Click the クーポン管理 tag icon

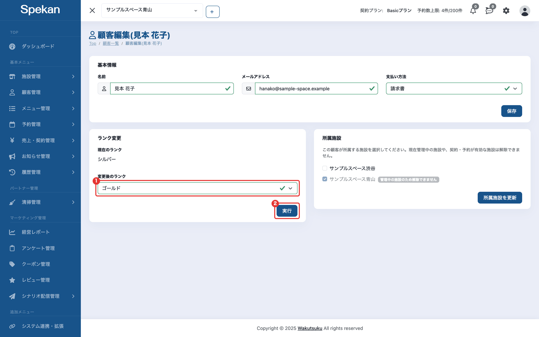tap(12, 264)
